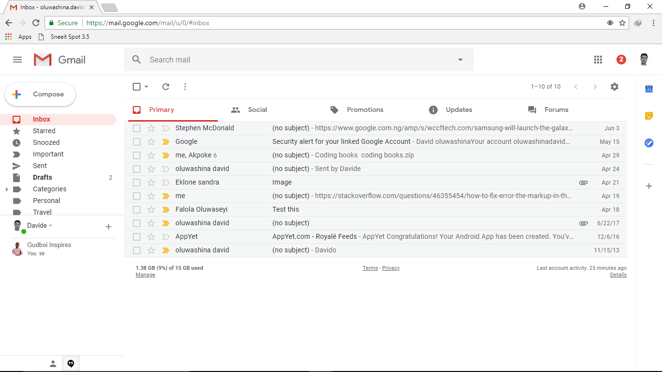664x372 pixels.
Task: Open the account activity Details link
Action: coord(618,275)
